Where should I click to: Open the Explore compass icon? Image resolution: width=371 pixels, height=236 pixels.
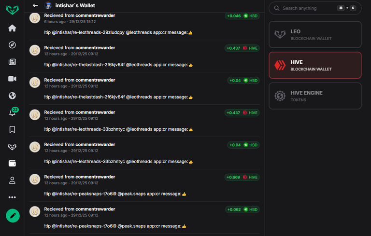[x=12, y=45]
